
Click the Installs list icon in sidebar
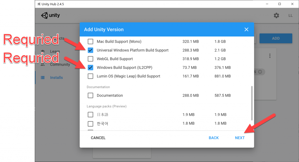[x=43, y=78]
